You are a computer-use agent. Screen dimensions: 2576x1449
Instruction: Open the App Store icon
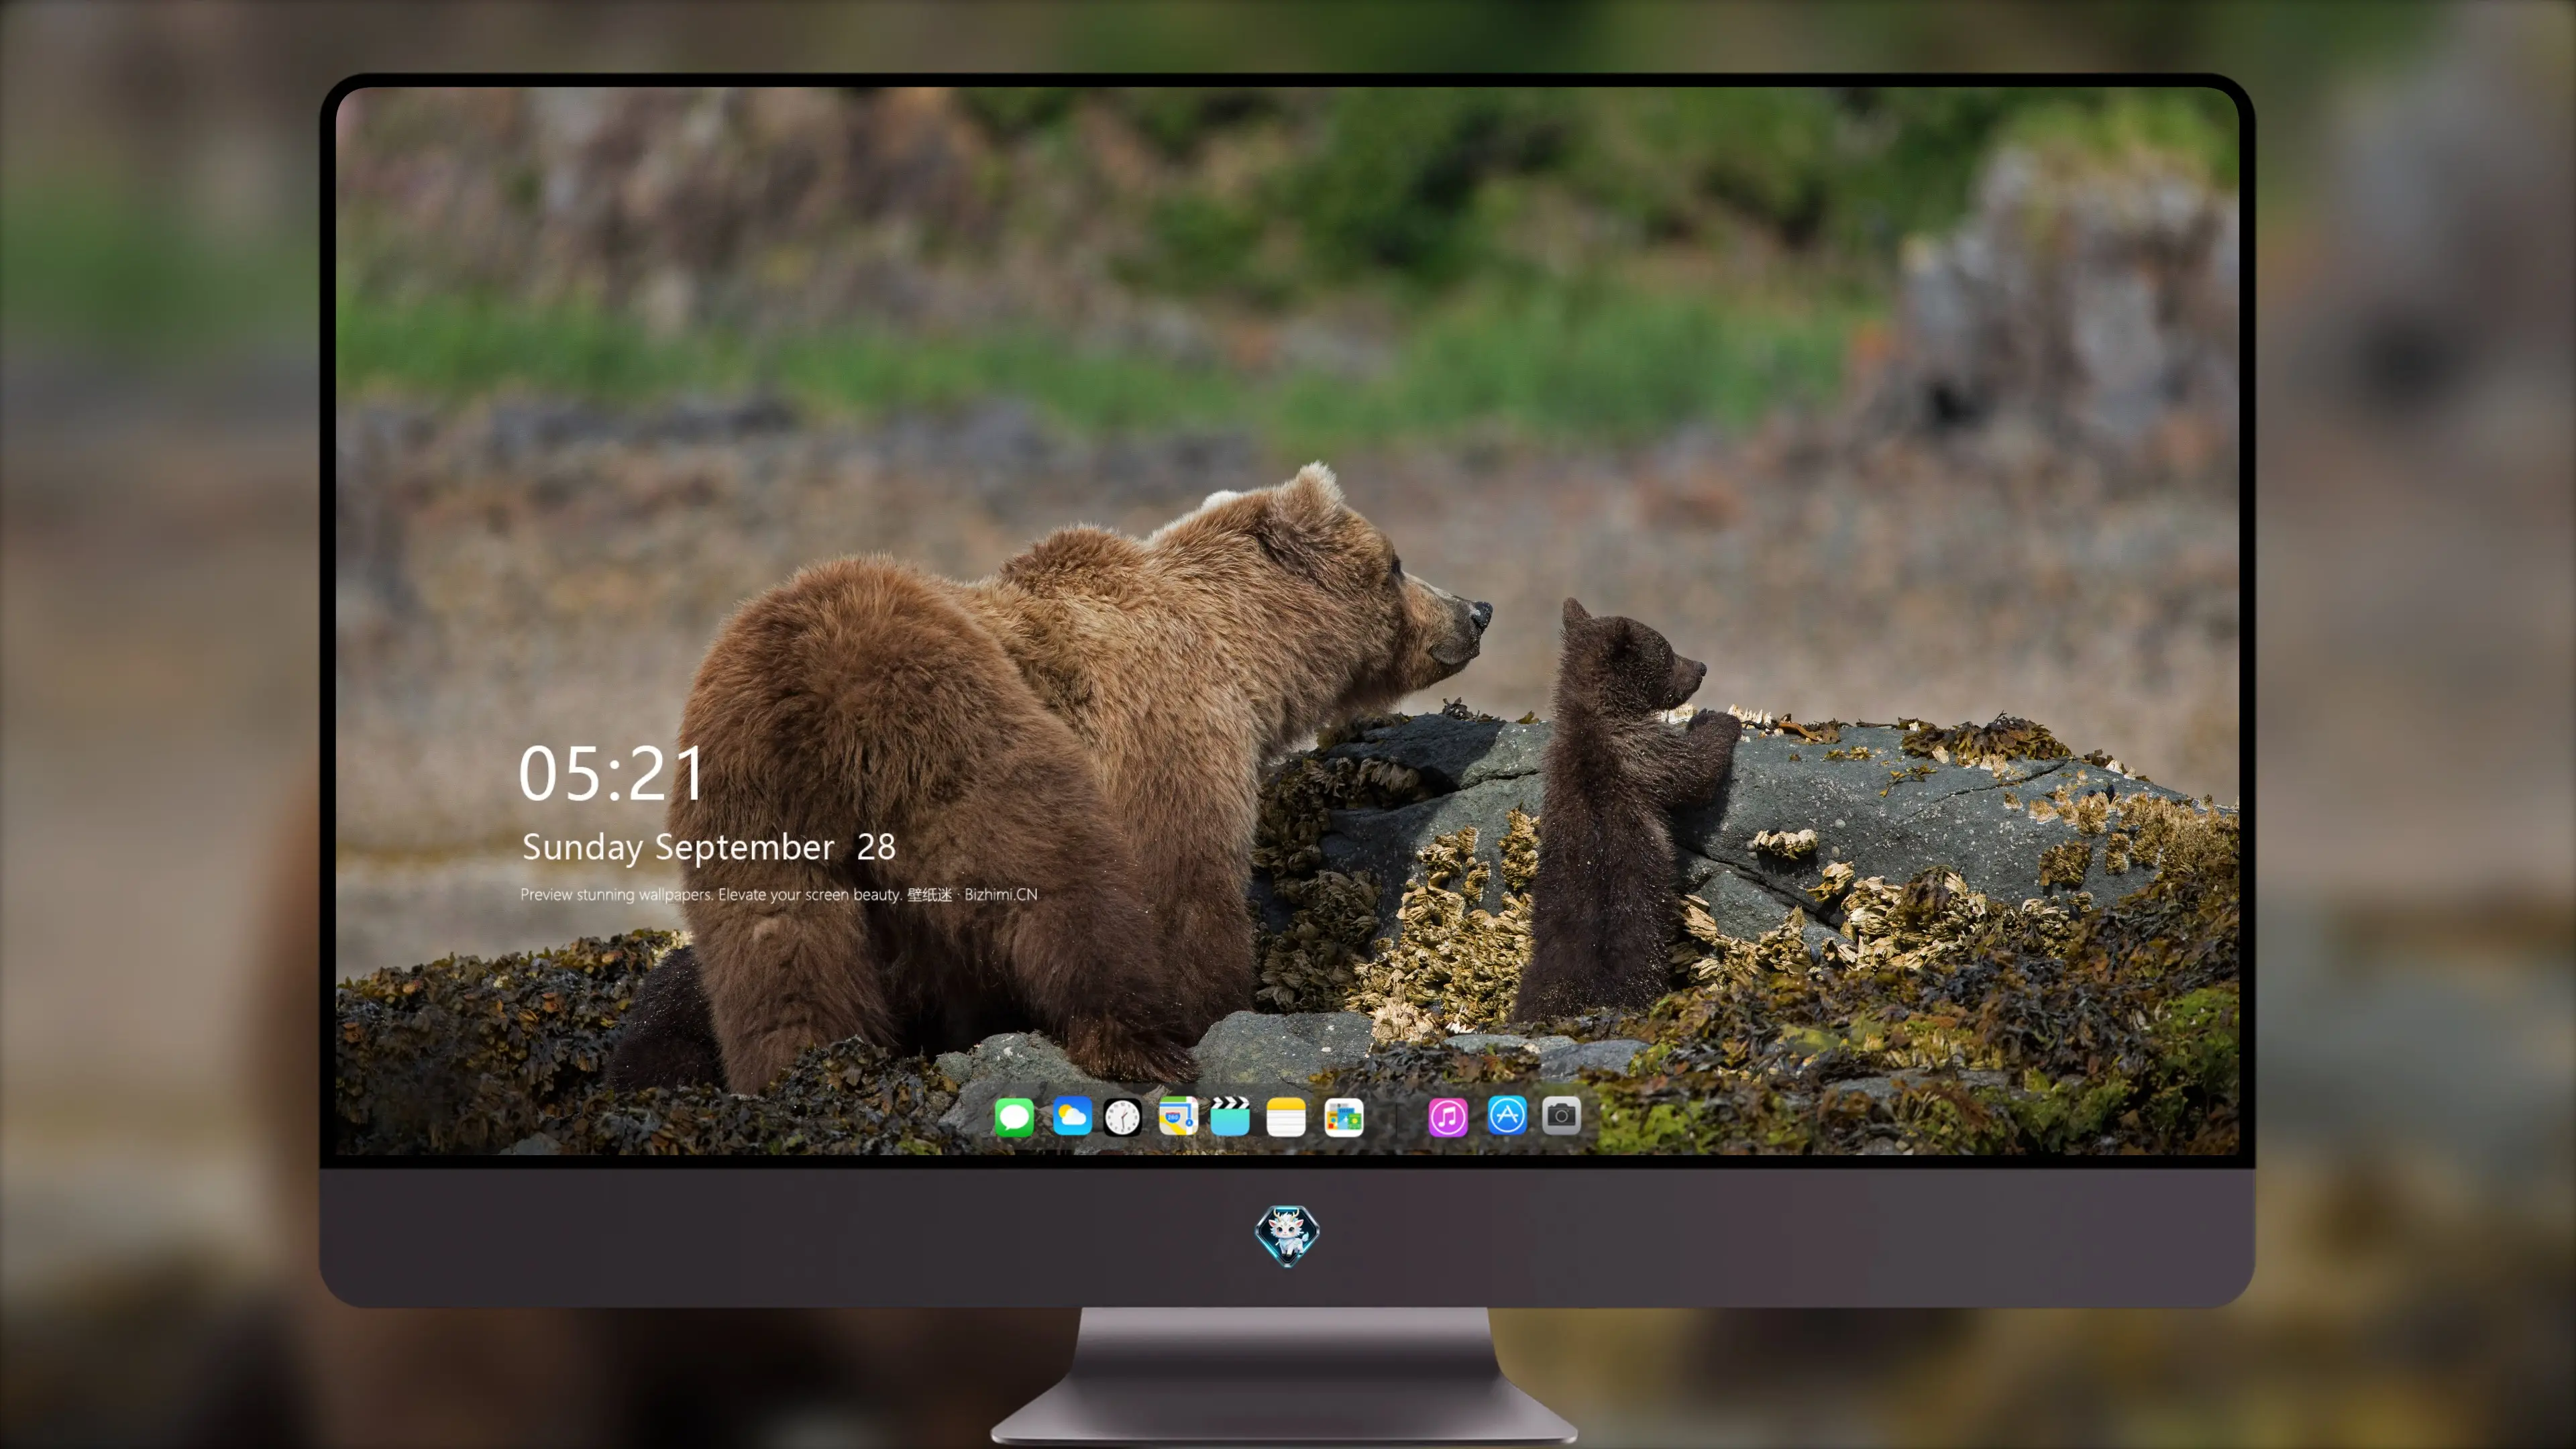pyautogui.click(x=1507, y=1115)
